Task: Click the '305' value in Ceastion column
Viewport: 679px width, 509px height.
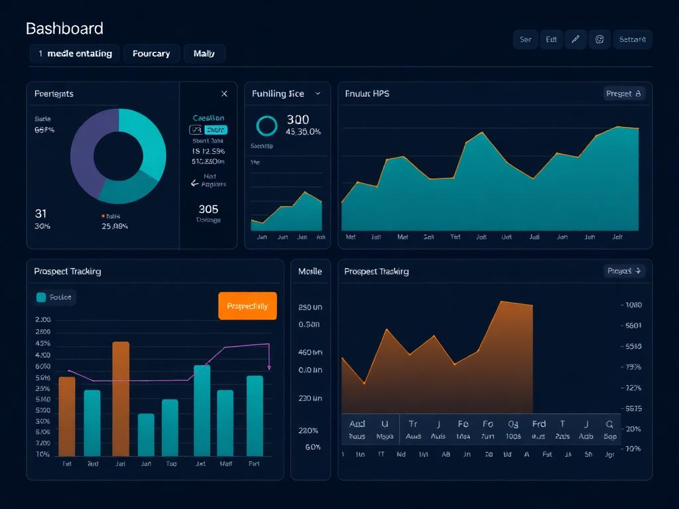Action: (208, 209)
